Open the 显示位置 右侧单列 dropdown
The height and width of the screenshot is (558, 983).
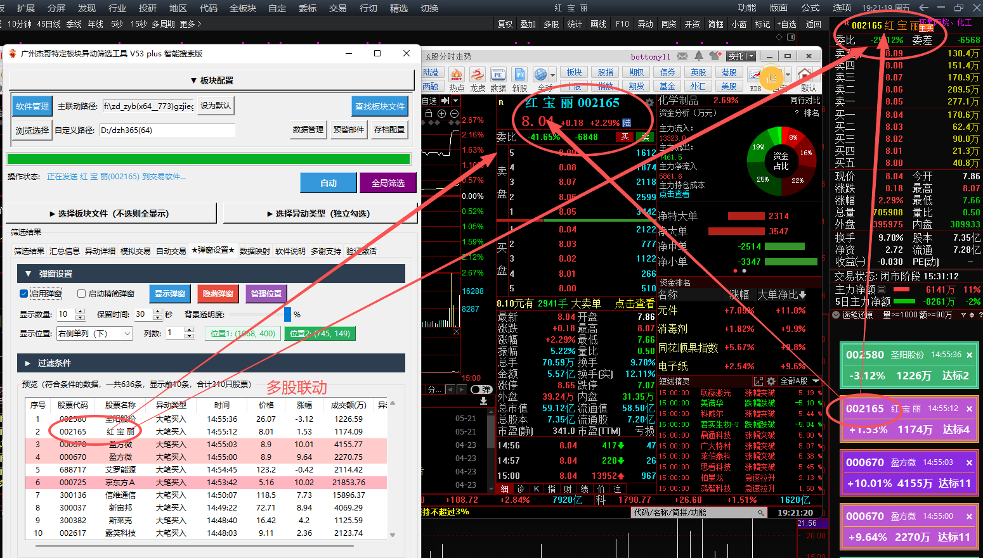[x=95, y=333]
